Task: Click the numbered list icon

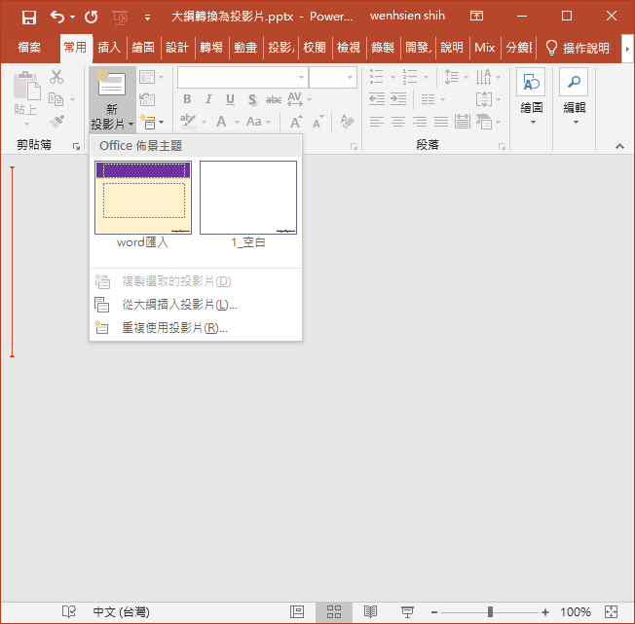Action: point(410,77)
